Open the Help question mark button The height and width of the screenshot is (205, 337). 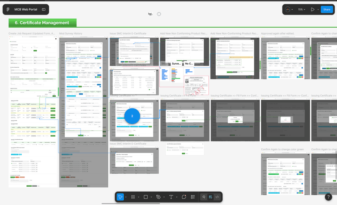coord(328,197)
